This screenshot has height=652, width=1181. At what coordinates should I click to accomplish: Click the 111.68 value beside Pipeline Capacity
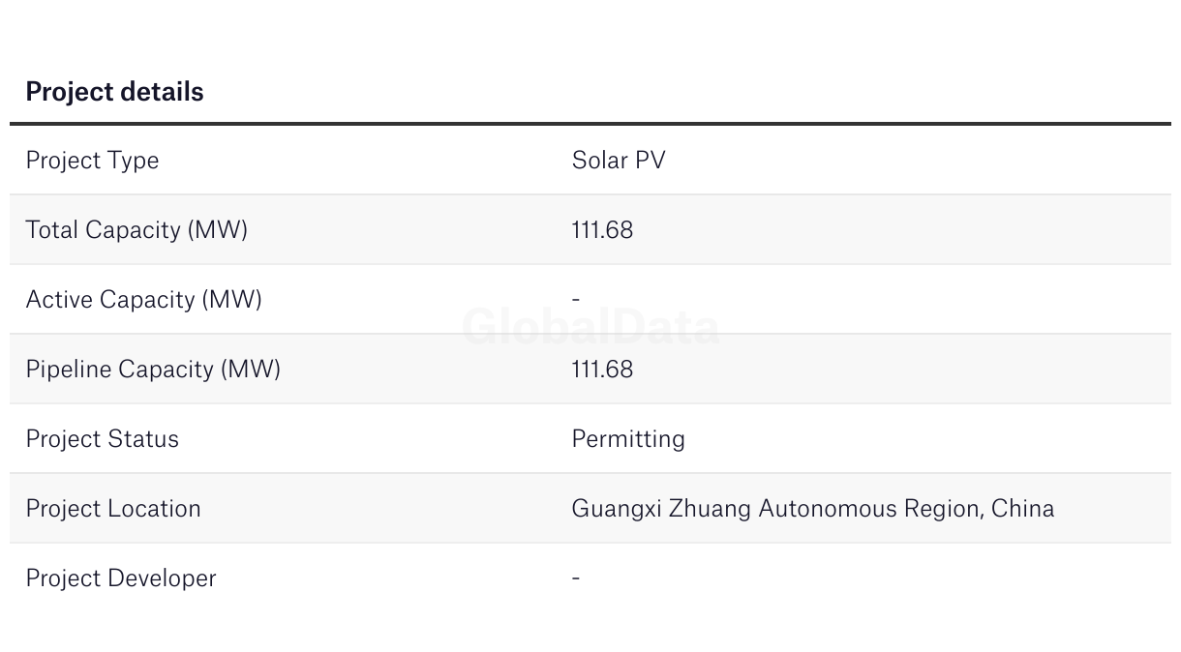pyautogui.click(x=602, y=370)
